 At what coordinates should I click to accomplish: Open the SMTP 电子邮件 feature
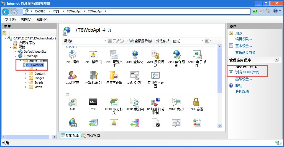click(197, 59)
